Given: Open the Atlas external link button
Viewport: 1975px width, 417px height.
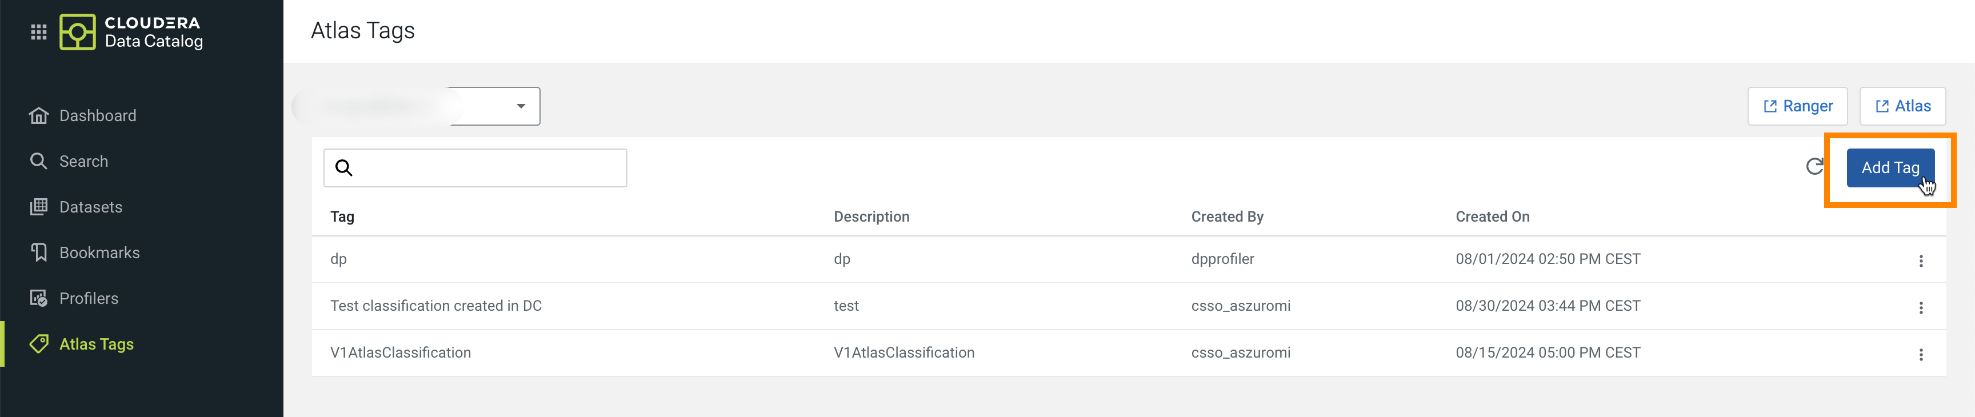Looking at the screenshot, I should [1902, 107].
